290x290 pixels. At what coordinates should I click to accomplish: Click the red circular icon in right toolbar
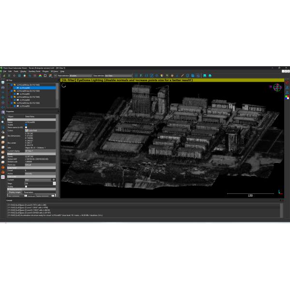pyautogui.click(x=288, y=84)
